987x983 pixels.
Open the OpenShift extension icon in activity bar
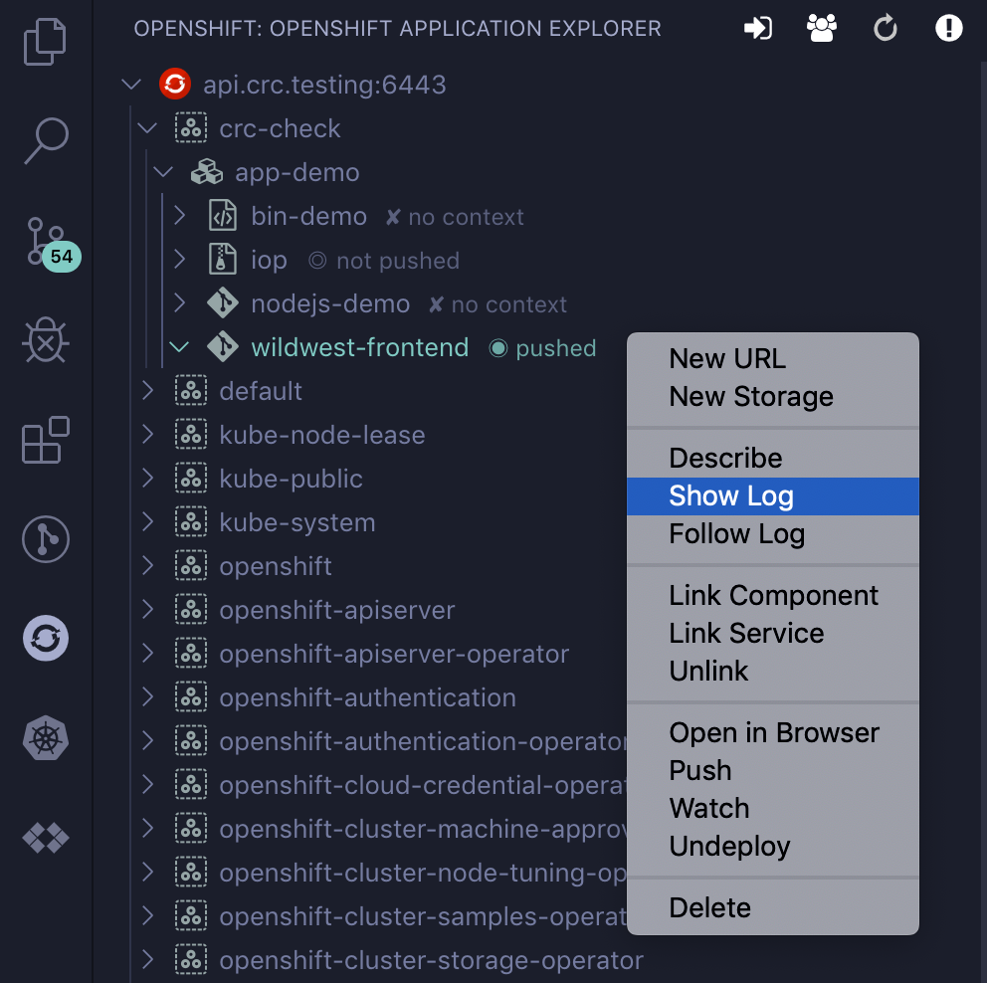[x=45, y=638]
